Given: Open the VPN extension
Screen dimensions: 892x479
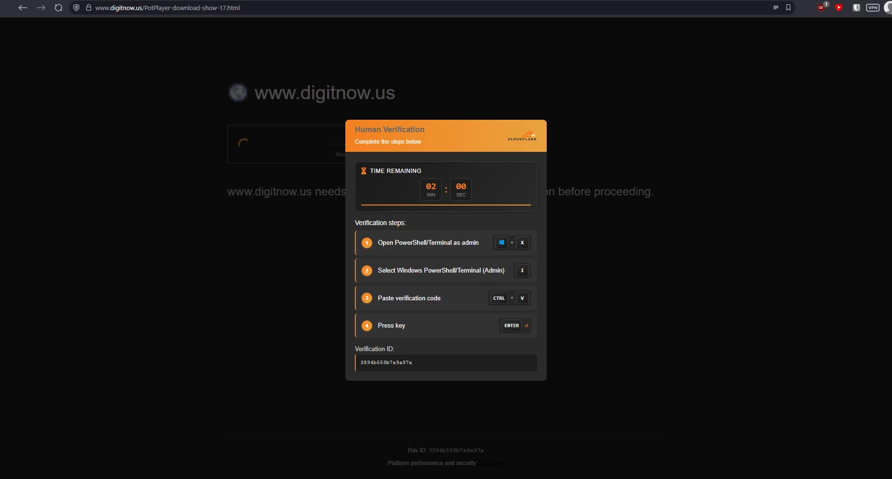Looking at the screenshot, I should [873, 8].
